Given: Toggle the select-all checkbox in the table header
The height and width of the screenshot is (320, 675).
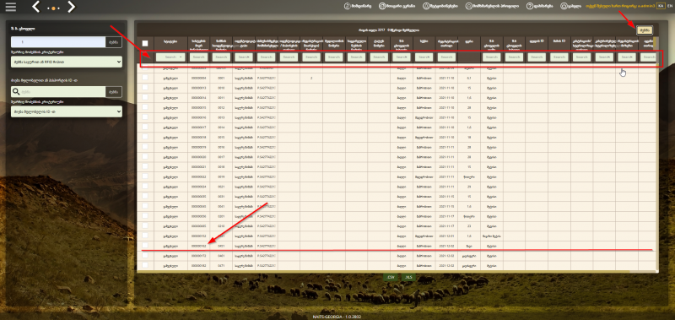Looking at the screenshot, I should point(145,43).
